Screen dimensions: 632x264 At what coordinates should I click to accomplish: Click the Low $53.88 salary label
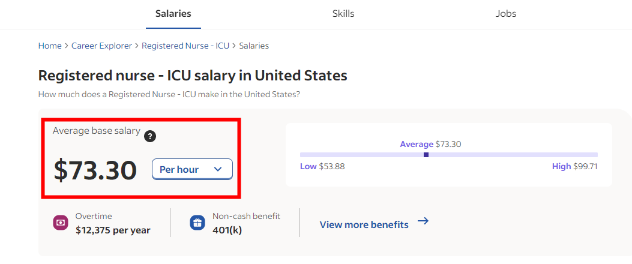click(322, 166)
